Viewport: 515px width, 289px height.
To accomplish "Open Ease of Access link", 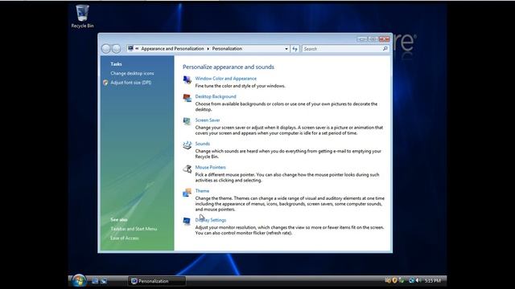I will 125,238.
